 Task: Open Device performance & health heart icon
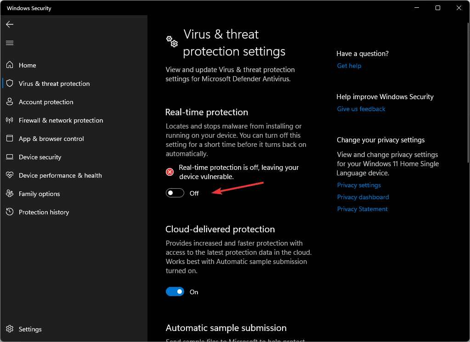pos(10,175)
